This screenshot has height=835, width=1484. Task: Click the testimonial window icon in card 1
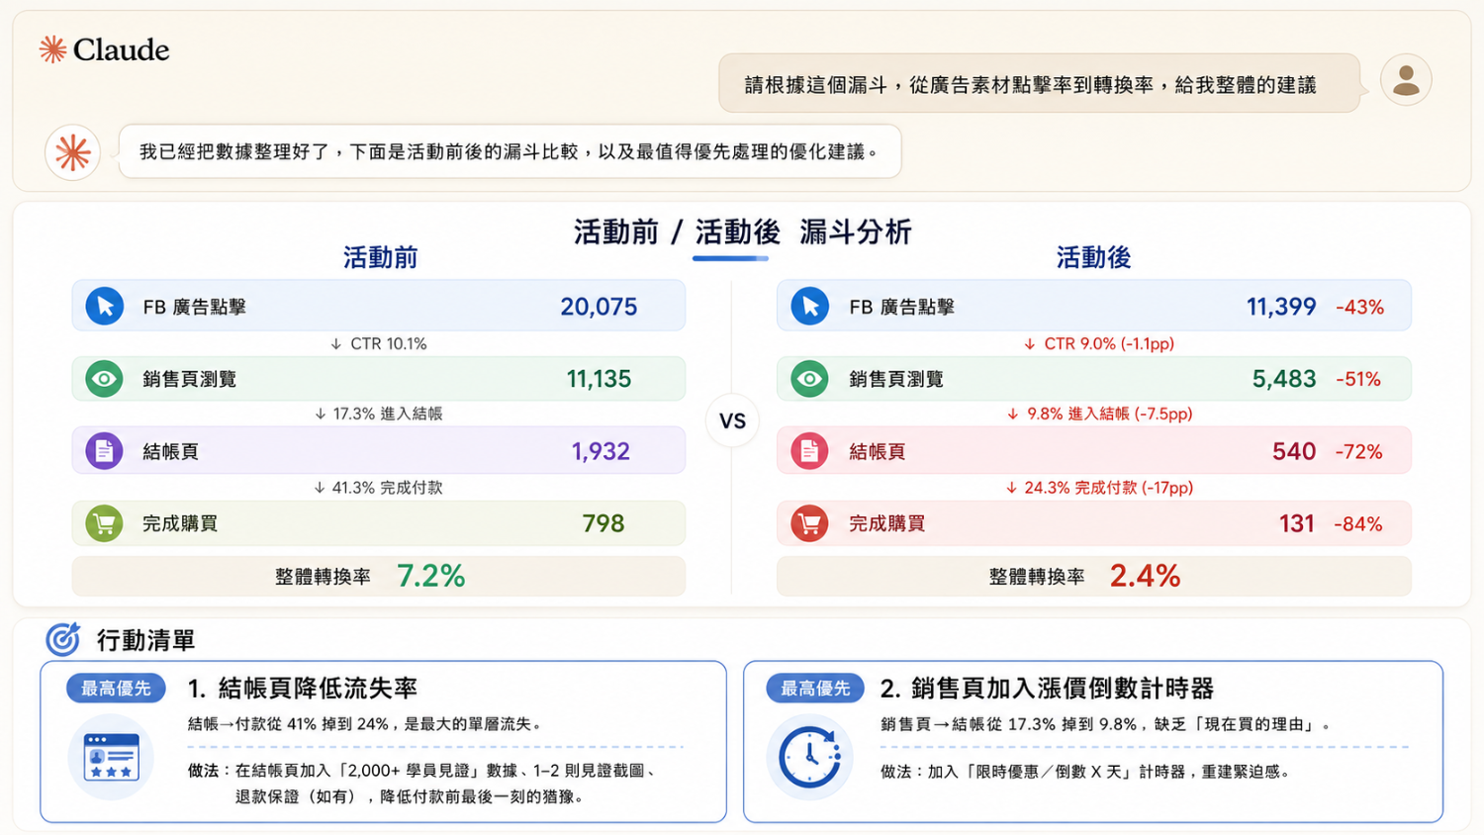[112, 757]
